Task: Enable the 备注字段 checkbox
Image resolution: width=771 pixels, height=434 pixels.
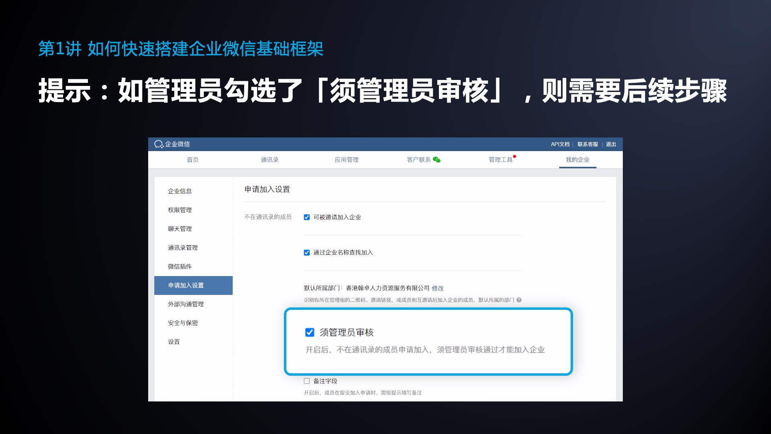Action: (307, 381)
